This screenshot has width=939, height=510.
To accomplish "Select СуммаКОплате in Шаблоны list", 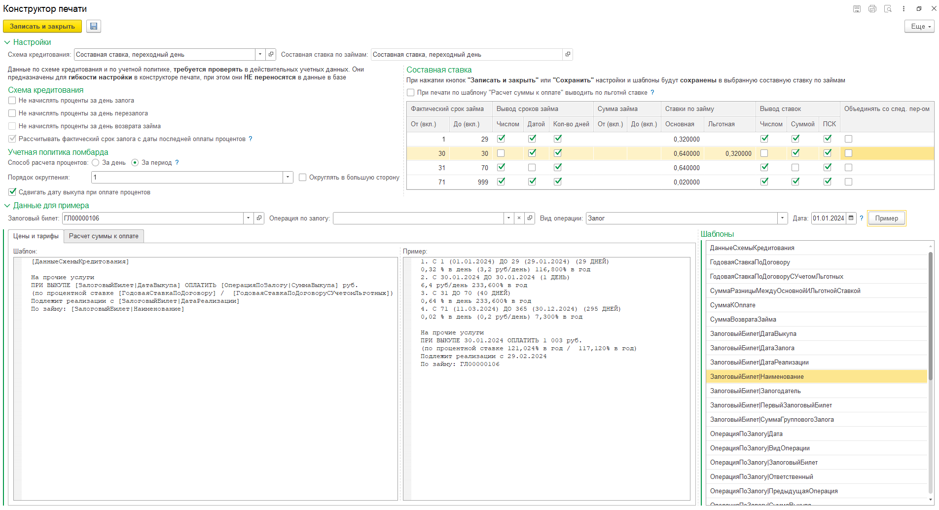I will [817, 305].
